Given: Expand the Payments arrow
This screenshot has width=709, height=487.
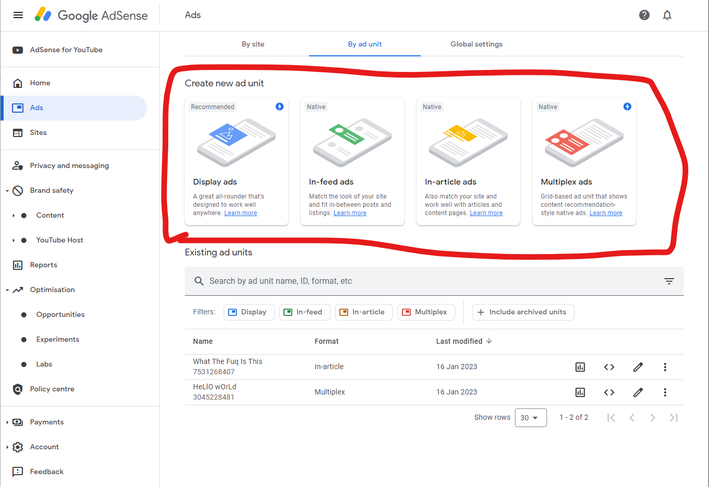Looking at the screenshot, I should (7, 422).
